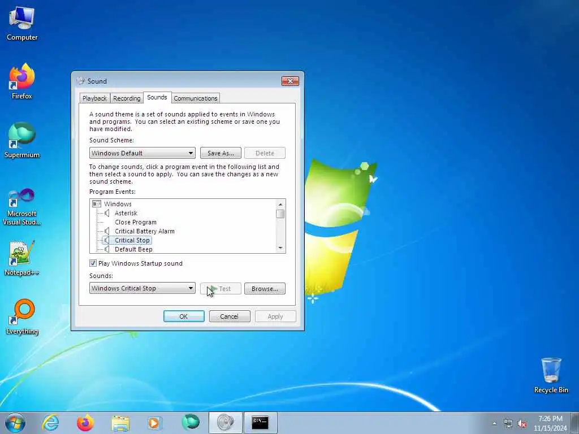Screen dimensions: 579x434
Task: Select the Everything desktop shortcut
Action: click(x=22, y=316)
